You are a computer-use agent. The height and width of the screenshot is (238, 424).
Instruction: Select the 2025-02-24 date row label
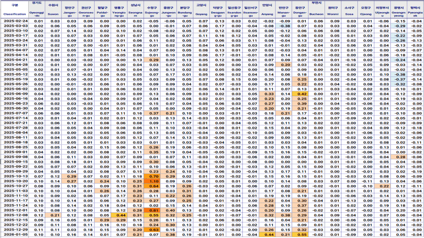point(15,21)
